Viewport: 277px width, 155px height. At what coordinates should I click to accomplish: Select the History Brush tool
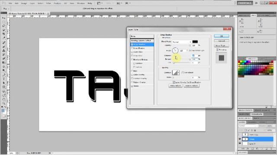tap(3, 55)
